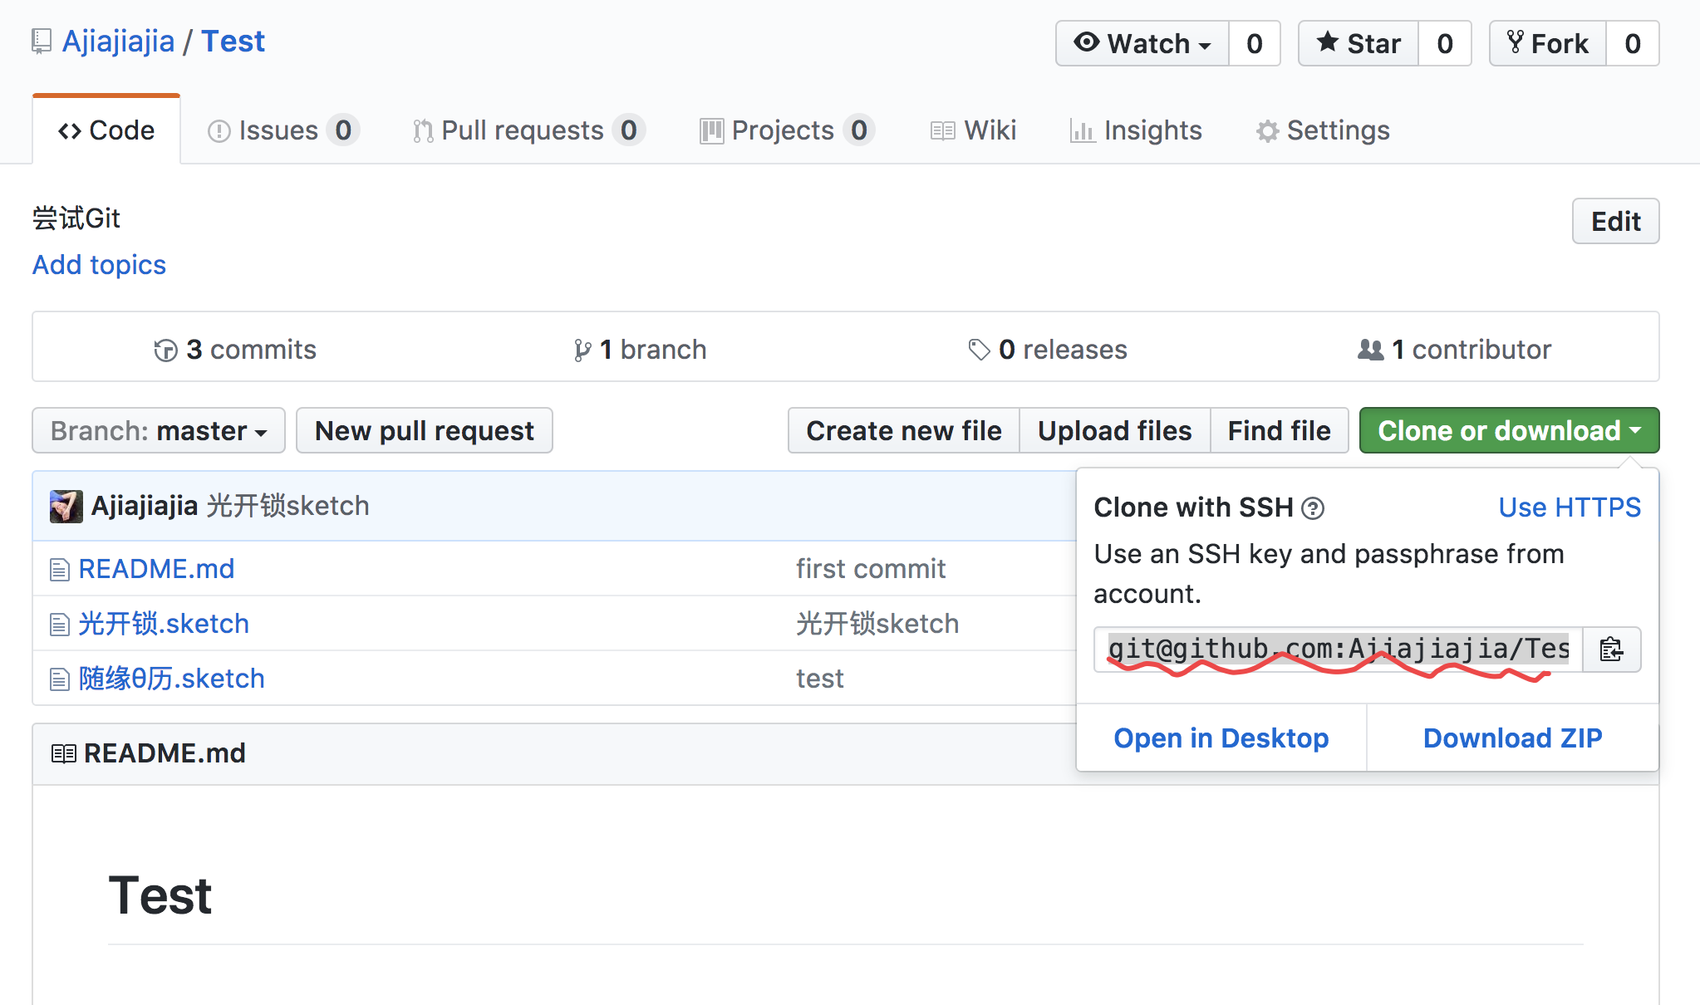This screenshot has height=1005, width=1700.
Task: Click Create new file button
Action: [x=904, y=430]
